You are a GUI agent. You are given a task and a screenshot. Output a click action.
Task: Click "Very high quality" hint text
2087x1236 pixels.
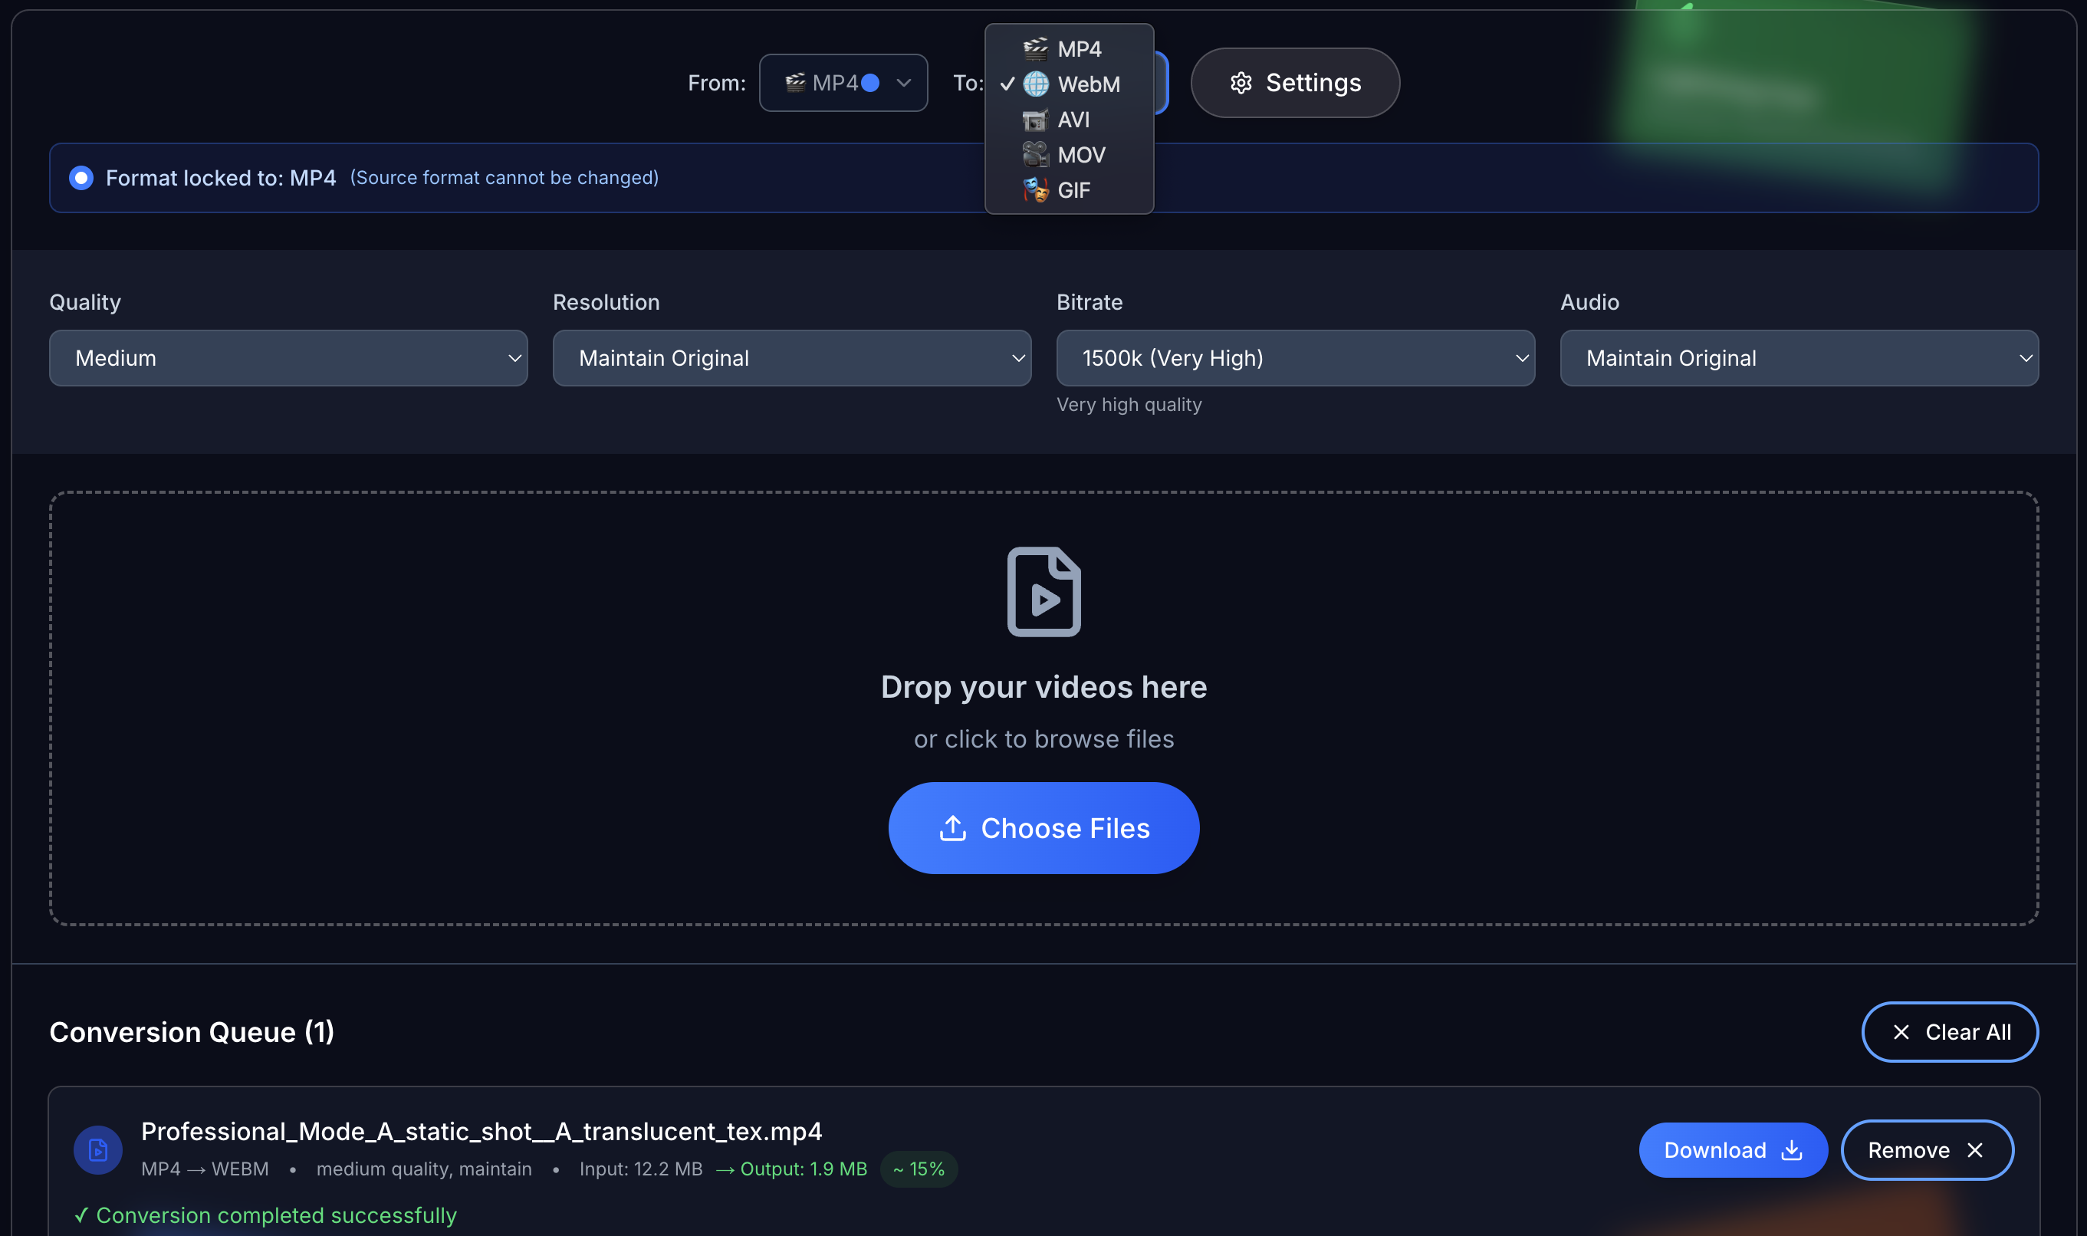[x=1129, y=405]
